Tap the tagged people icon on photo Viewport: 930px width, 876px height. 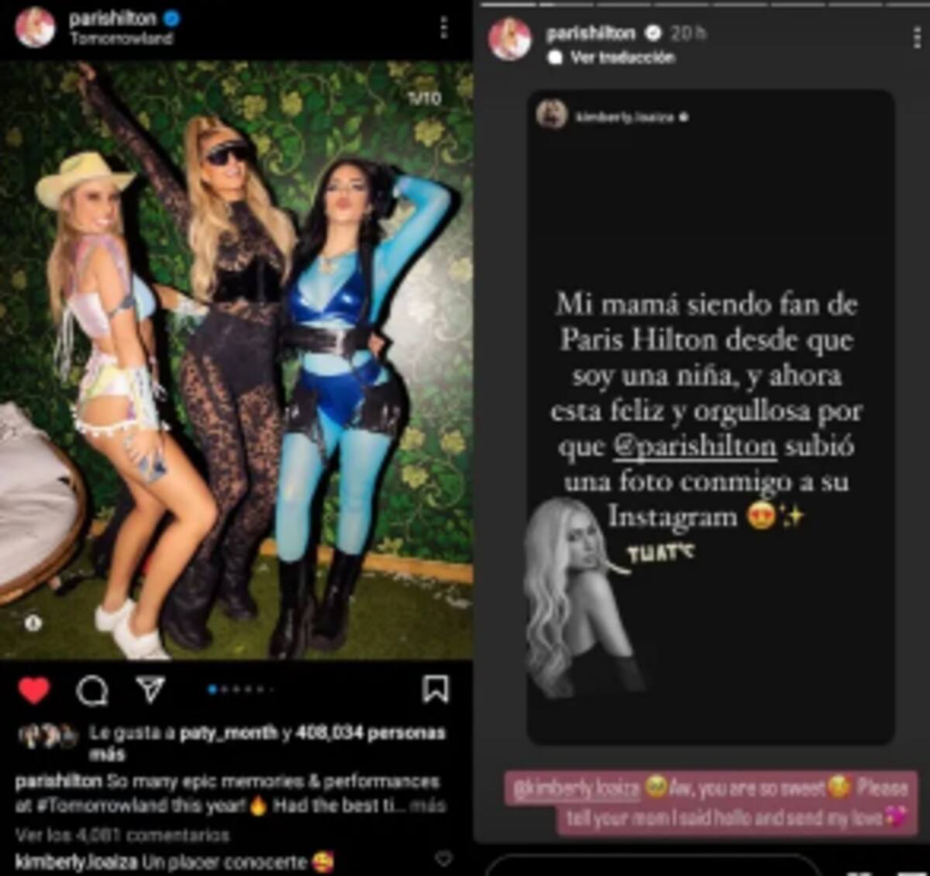click(x=33, y=623)
